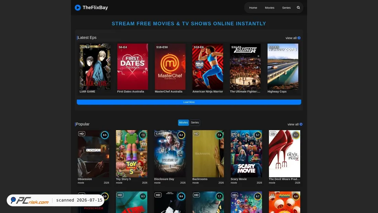The image size is (378, 213).
Task: Open the Highway Cops poster
Action: 283,67
